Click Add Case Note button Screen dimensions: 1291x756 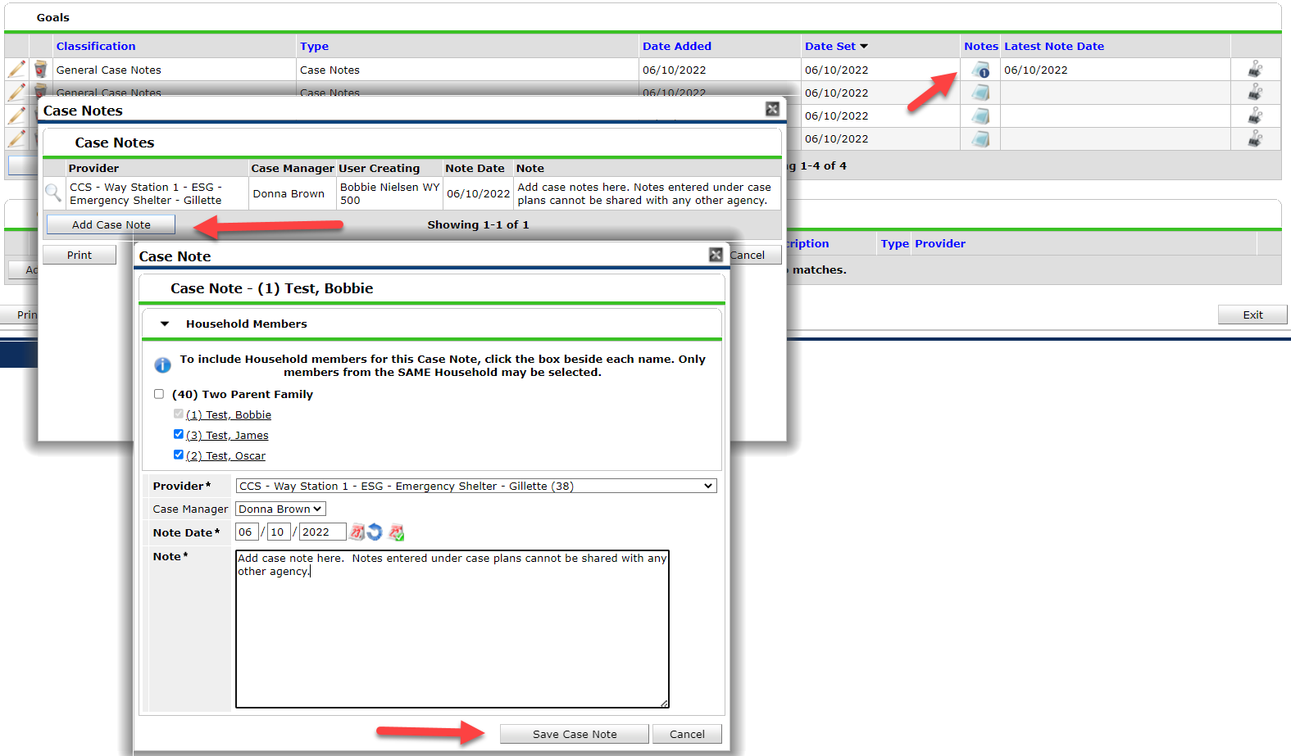coord(111,224)
